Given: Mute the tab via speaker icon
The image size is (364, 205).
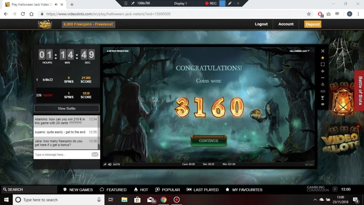Looking at the screenshot, I should [56, 4].
